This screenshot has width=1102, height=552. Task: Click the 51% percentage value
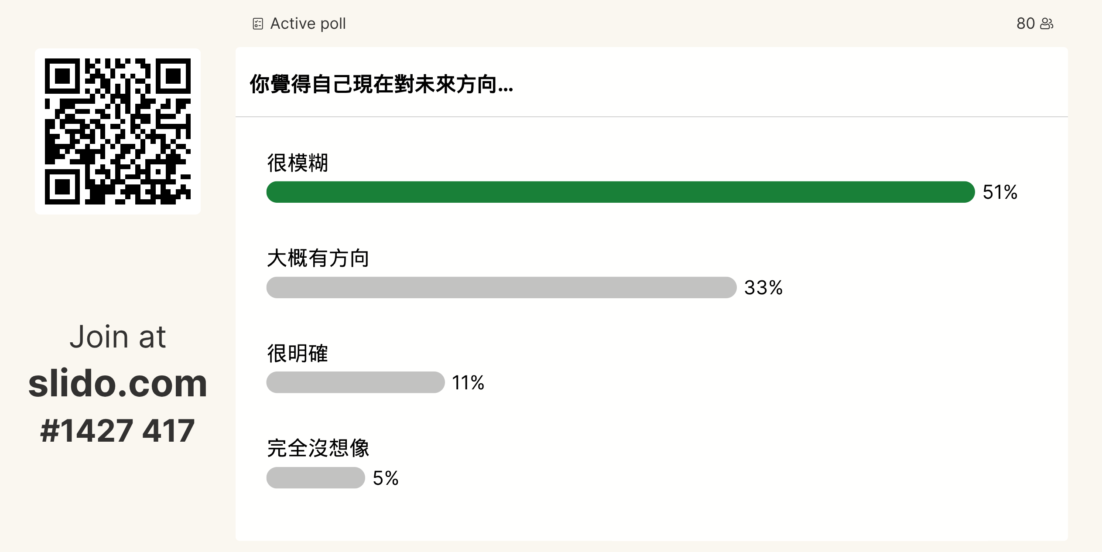pos(1000,192)
